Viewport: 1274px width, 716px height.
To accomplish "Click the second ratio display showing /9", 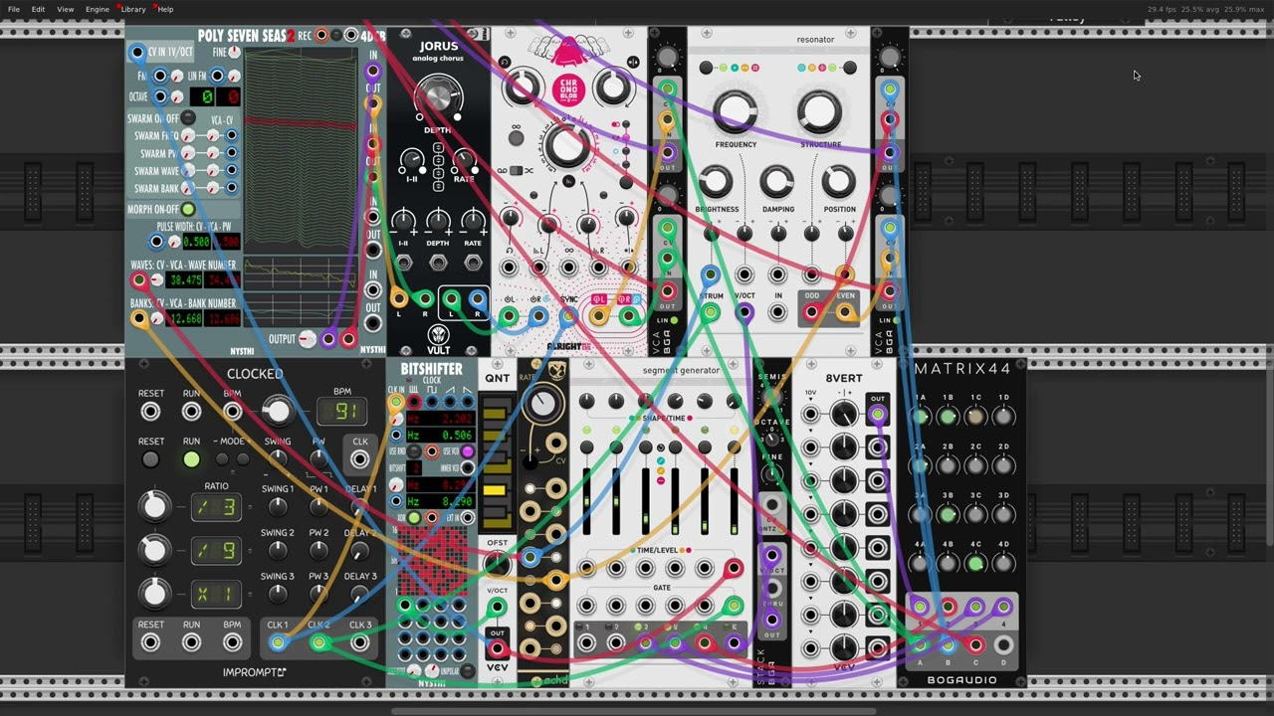I will pyautogui.click(x=216, y=550).
